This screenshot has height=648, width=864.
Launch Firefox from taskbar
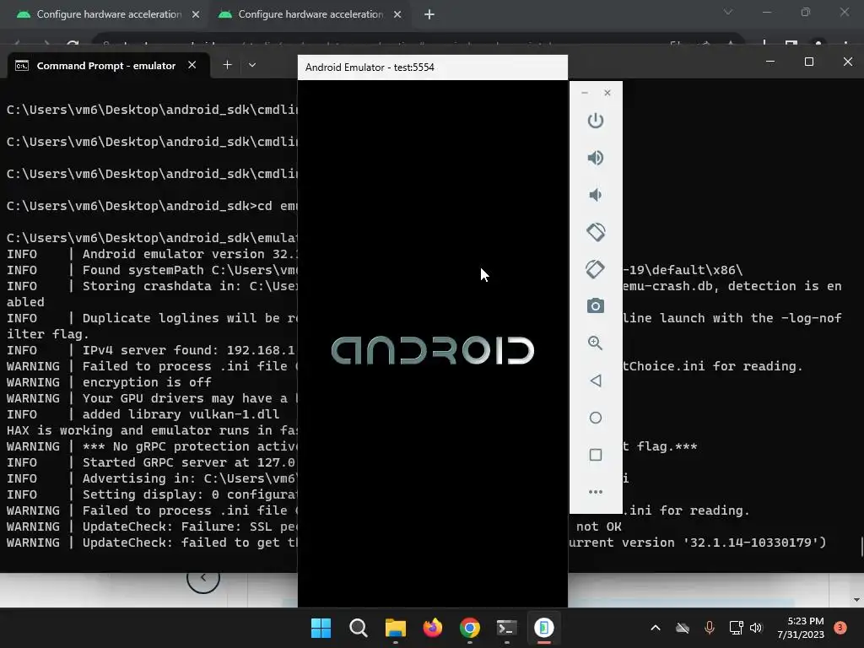click(x=433, y=628)
